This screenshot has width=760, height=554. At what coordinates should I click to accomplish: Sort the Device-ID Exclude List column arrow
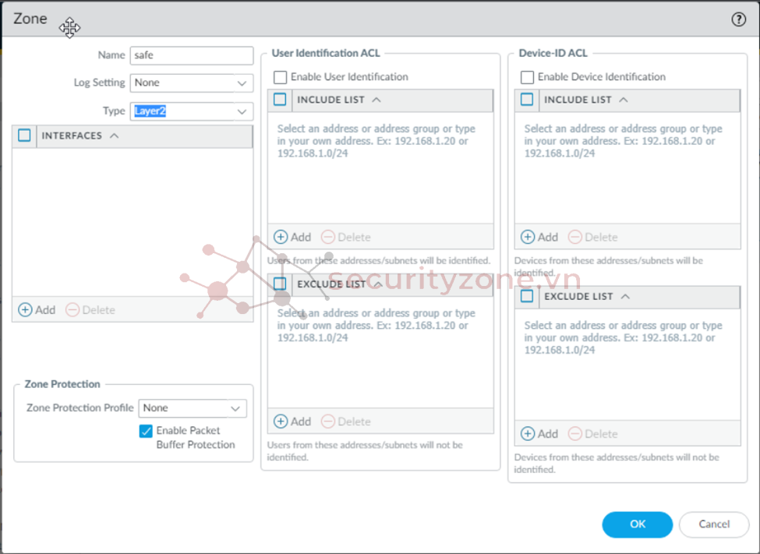(624, 297)
